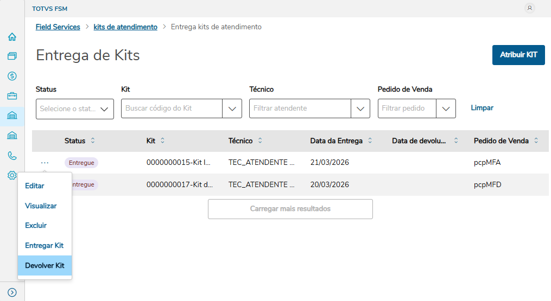
Task: Expand the sidebar with arrow icon
Action: click(12, 292)
